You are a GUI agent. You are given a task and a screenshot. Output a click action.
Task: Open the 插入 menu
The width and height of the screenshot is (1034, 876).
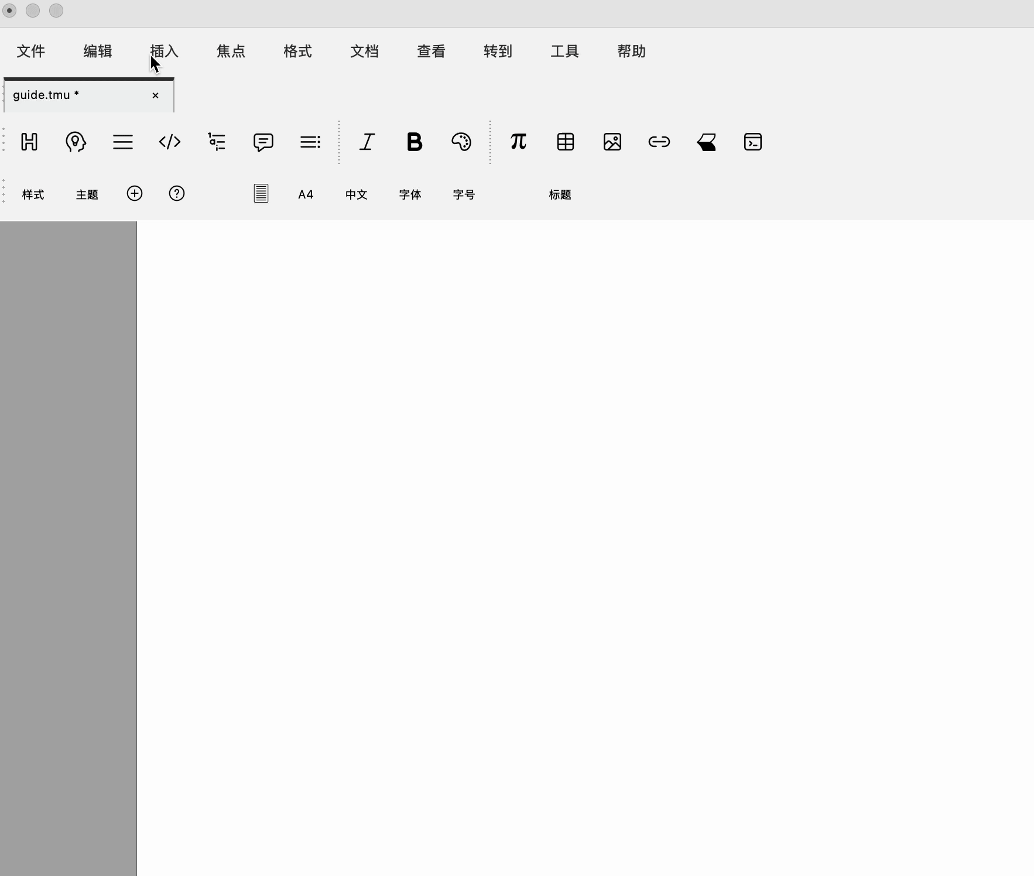[164, 52]
